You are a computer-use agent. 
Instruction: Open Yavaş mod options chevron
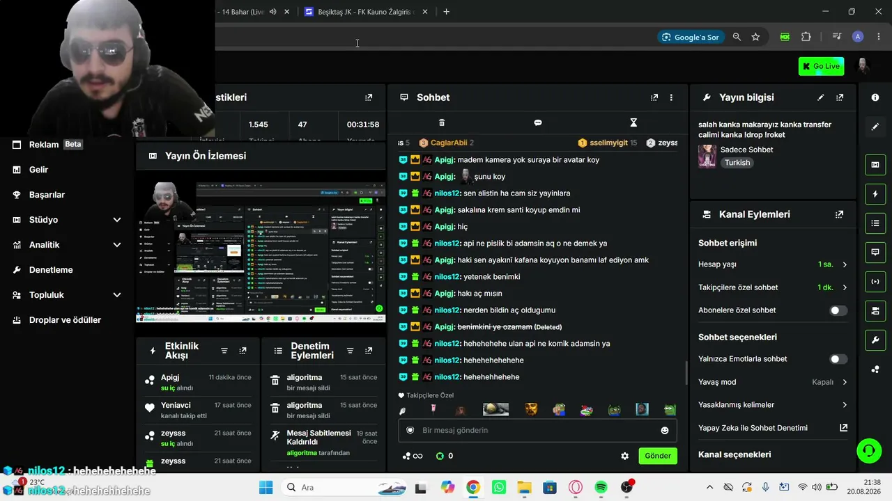click(x=845, y=382)
